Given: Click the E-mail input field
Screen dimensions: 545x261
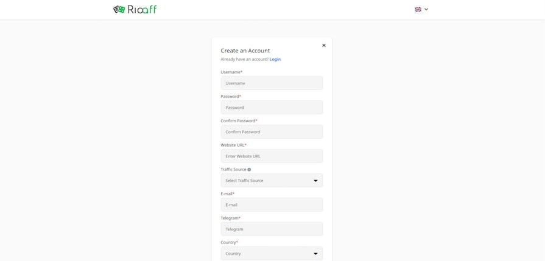Looking at the screenshot, I should pos(272,204).
